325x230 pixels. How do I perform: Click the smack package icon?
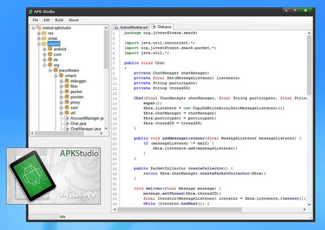click(x=61, y=75)
